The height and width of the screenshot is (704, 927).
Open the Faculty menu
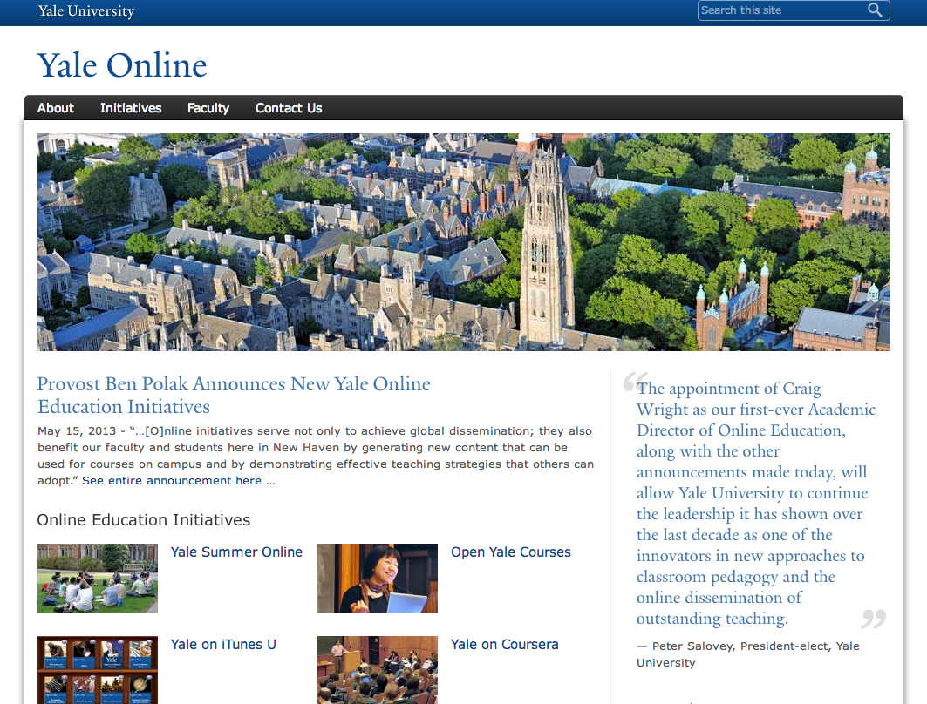pos(208,108)
